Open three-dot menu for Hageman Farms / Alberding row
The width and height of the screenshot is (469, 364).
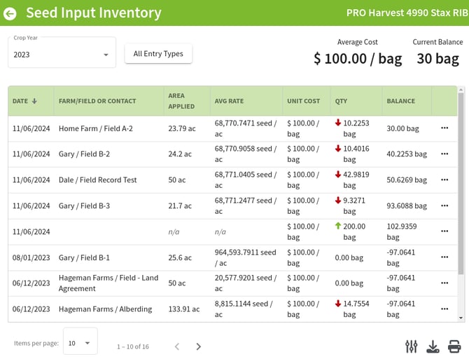pos(444,309)
